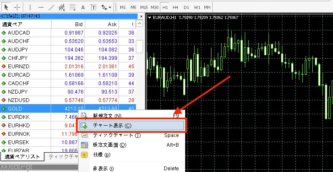
Task: Switch chart to D1 timeframe
Action: 186,7
